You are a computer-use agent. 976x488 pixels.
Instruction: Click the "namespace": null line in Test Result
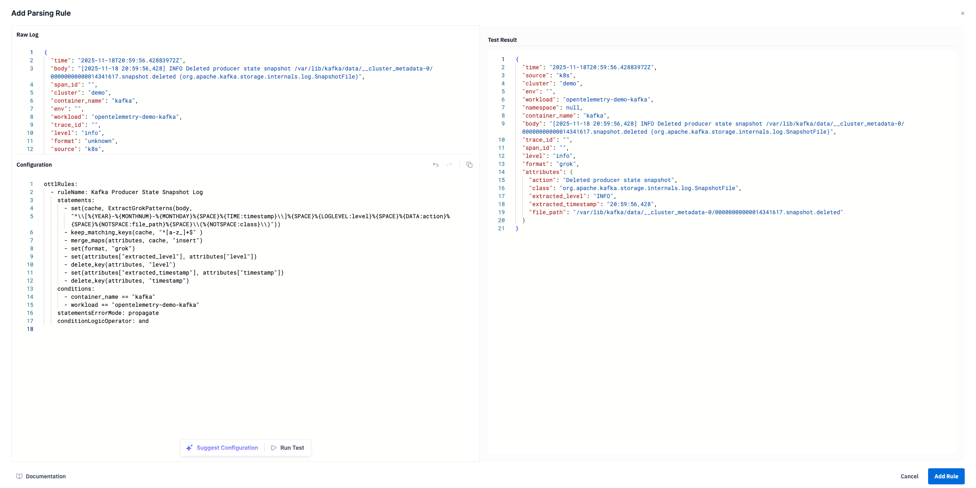point(552,108)
